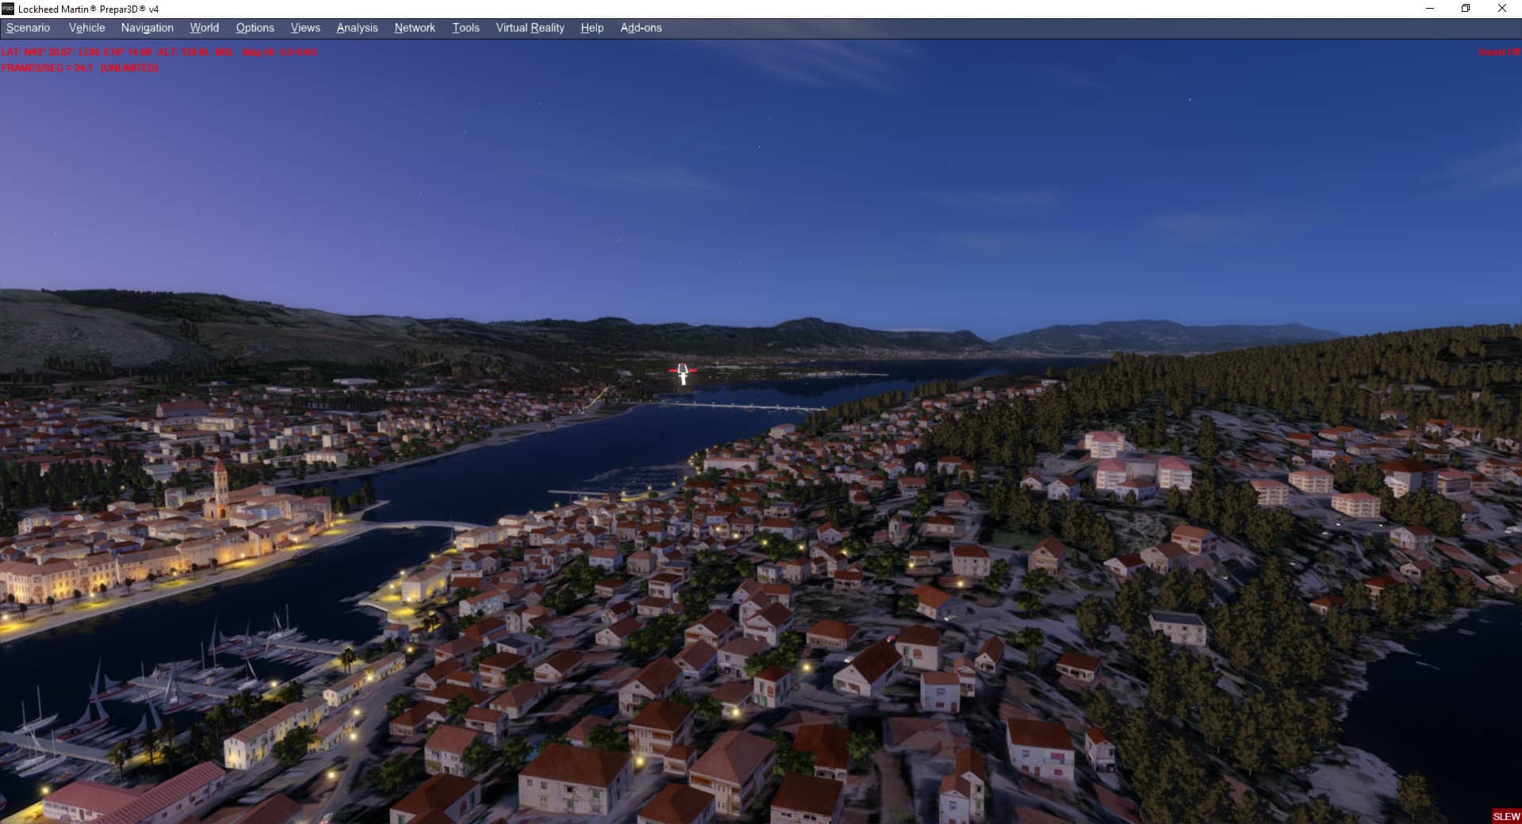Open the Tools menu

tap(465, 28)
